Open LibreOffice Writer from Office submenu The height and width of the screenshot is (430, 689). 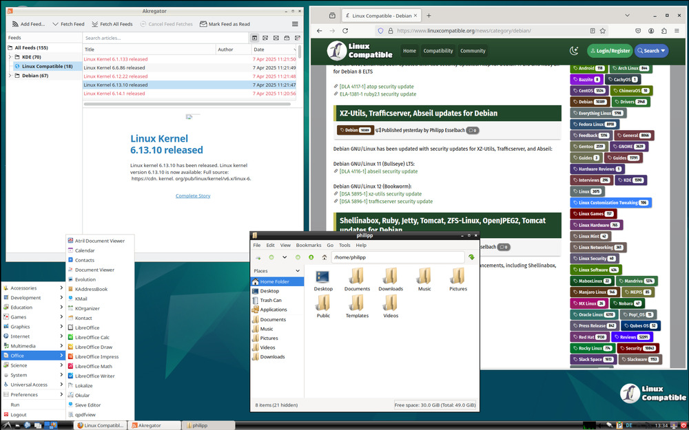point(95,376)
